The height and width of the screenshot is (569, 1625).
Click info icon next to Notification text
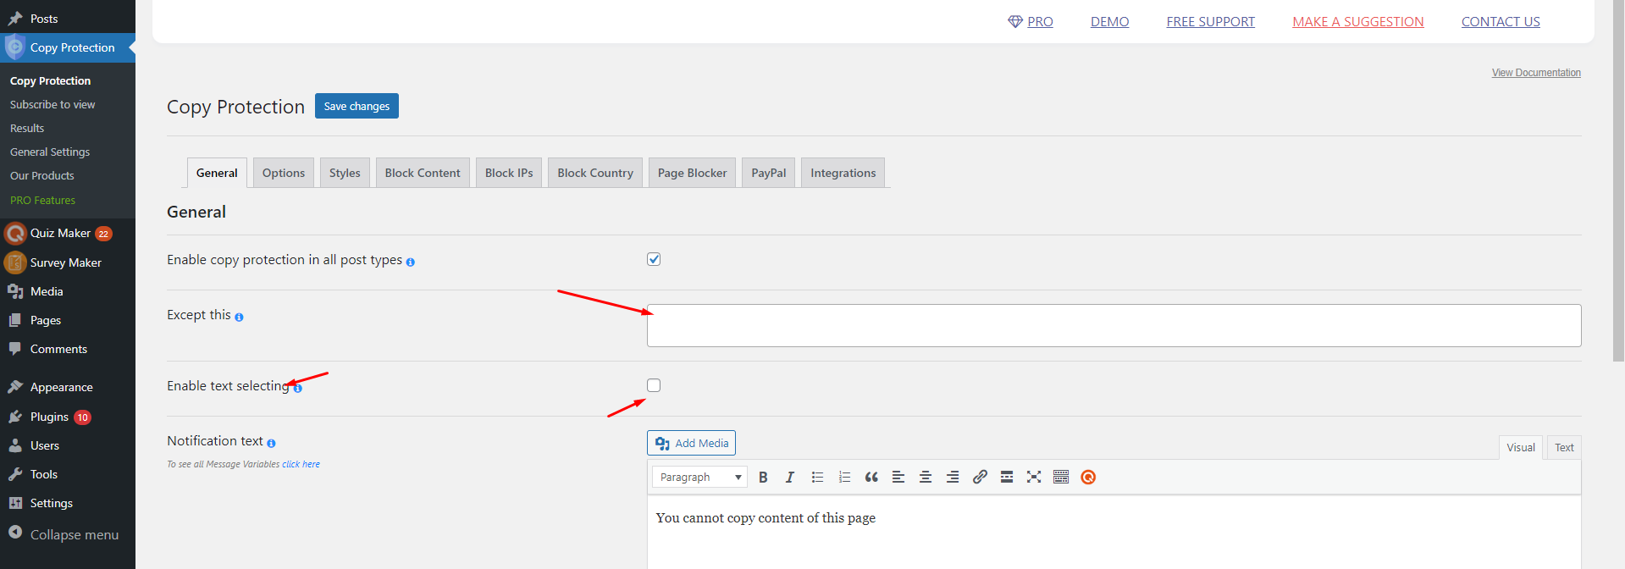click(271, 443)
